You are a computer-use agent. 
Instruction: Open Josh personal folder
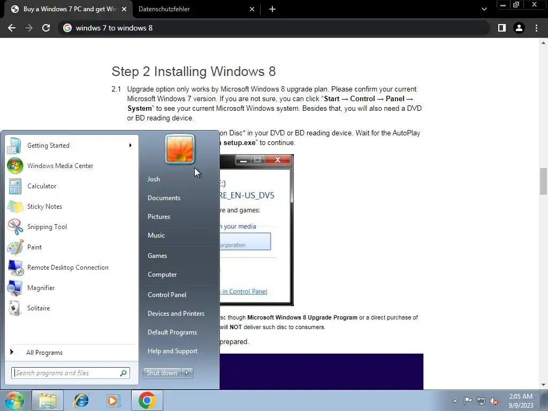tap(154, 179)
